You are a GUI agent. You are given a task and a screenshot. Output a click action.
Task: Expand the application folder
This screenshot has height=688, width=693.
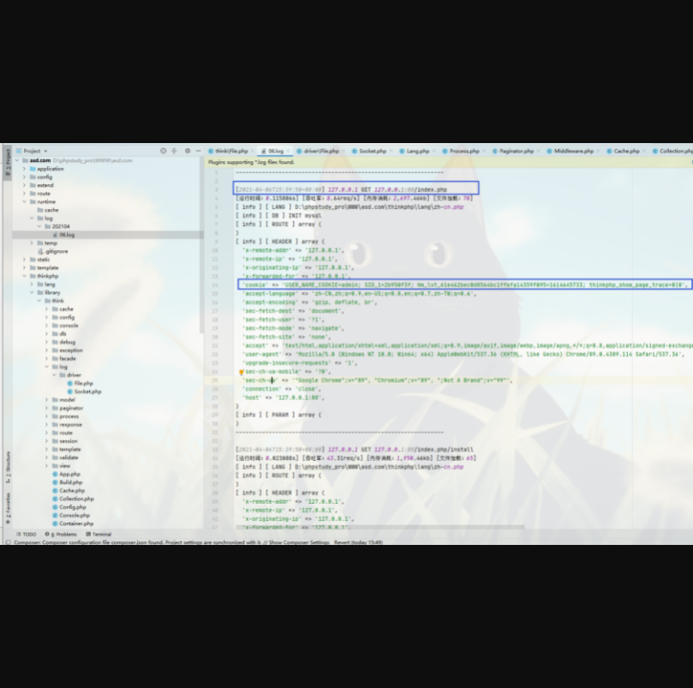[24, 169]
